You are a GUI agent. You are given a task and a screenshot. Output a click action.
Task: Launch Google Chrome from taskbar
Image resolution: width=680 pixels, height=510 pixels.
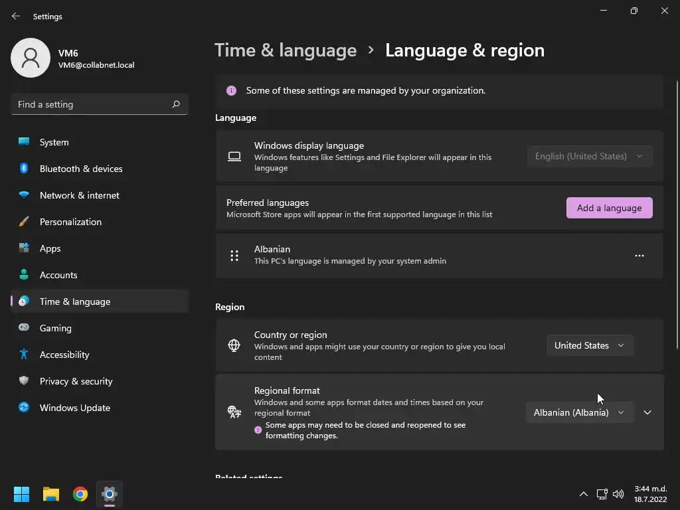80,494
